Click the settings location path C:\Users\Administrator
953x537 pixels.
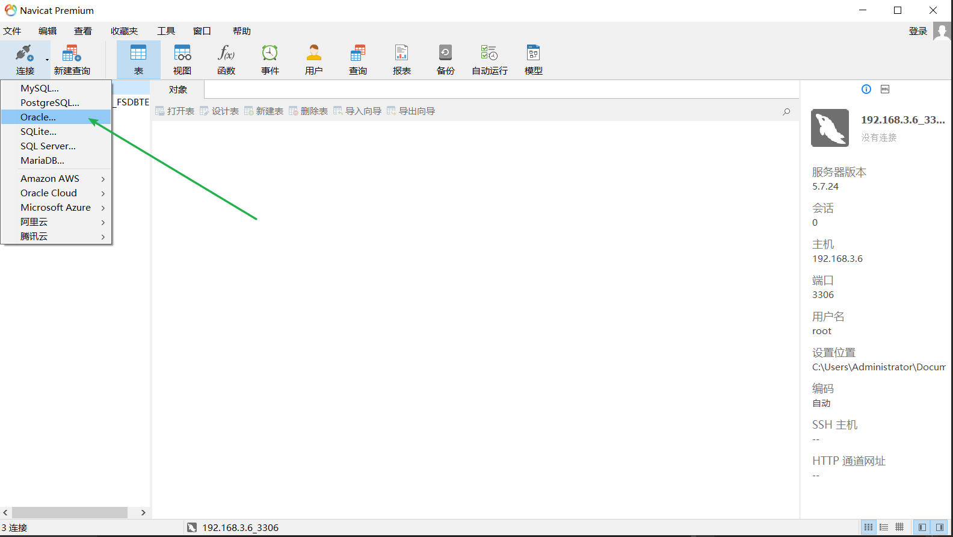pyautogui.click(x=879, y=367)
